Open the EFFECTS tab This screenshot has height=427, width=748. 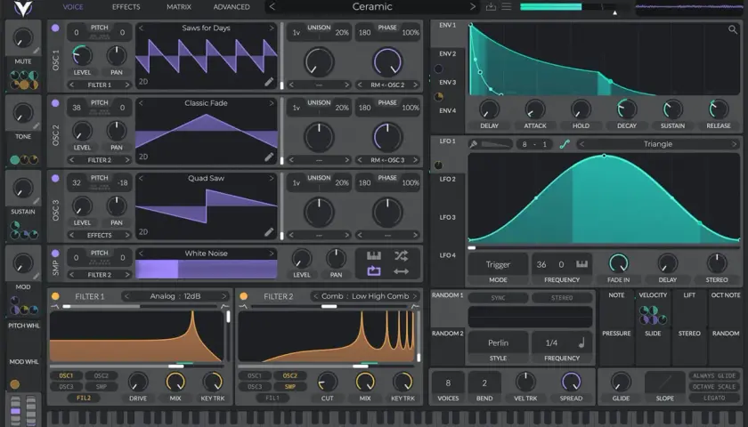[126, 7]
